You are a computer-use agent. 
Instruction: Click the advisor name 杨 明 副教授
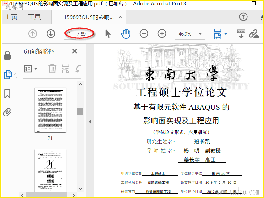202,150
